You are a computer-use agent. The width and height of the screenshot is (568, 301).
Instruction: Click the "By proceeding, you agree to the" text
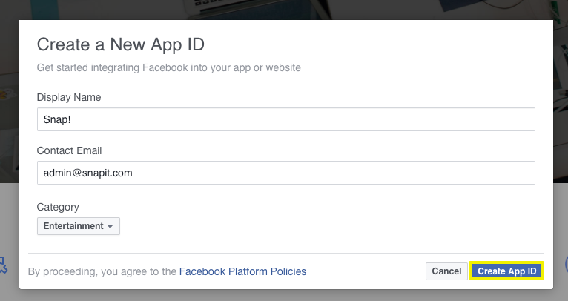[x=102, y=271]
